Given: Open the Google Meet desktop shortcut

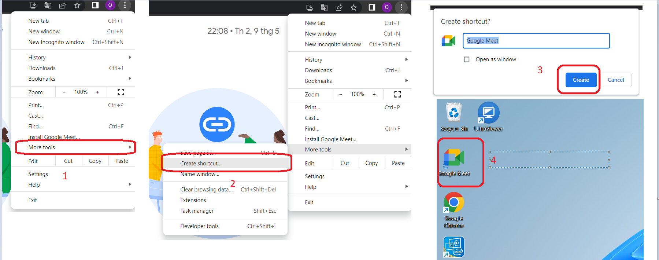Looking at the screenshot, I should [454, 158].
